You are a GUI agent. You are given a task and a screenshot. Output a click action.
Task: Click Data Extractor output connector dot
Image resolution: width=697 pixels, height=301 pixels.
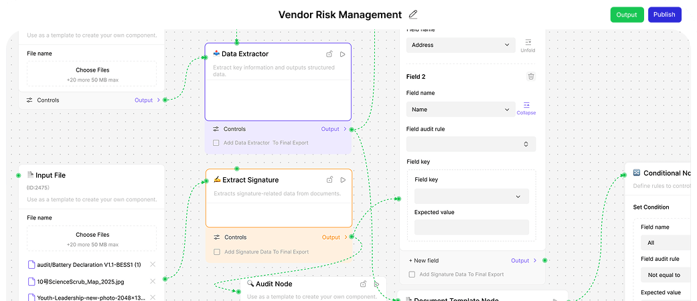click(x=352, y=130)
